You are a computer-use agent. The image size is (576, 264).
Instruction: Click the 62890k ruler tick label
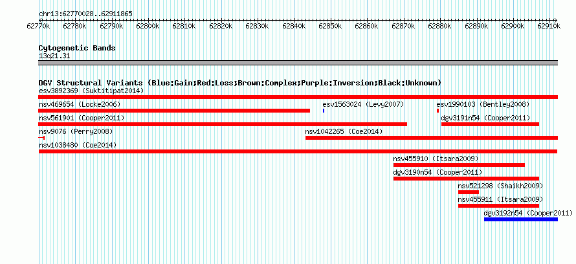[x=476, y=26]
